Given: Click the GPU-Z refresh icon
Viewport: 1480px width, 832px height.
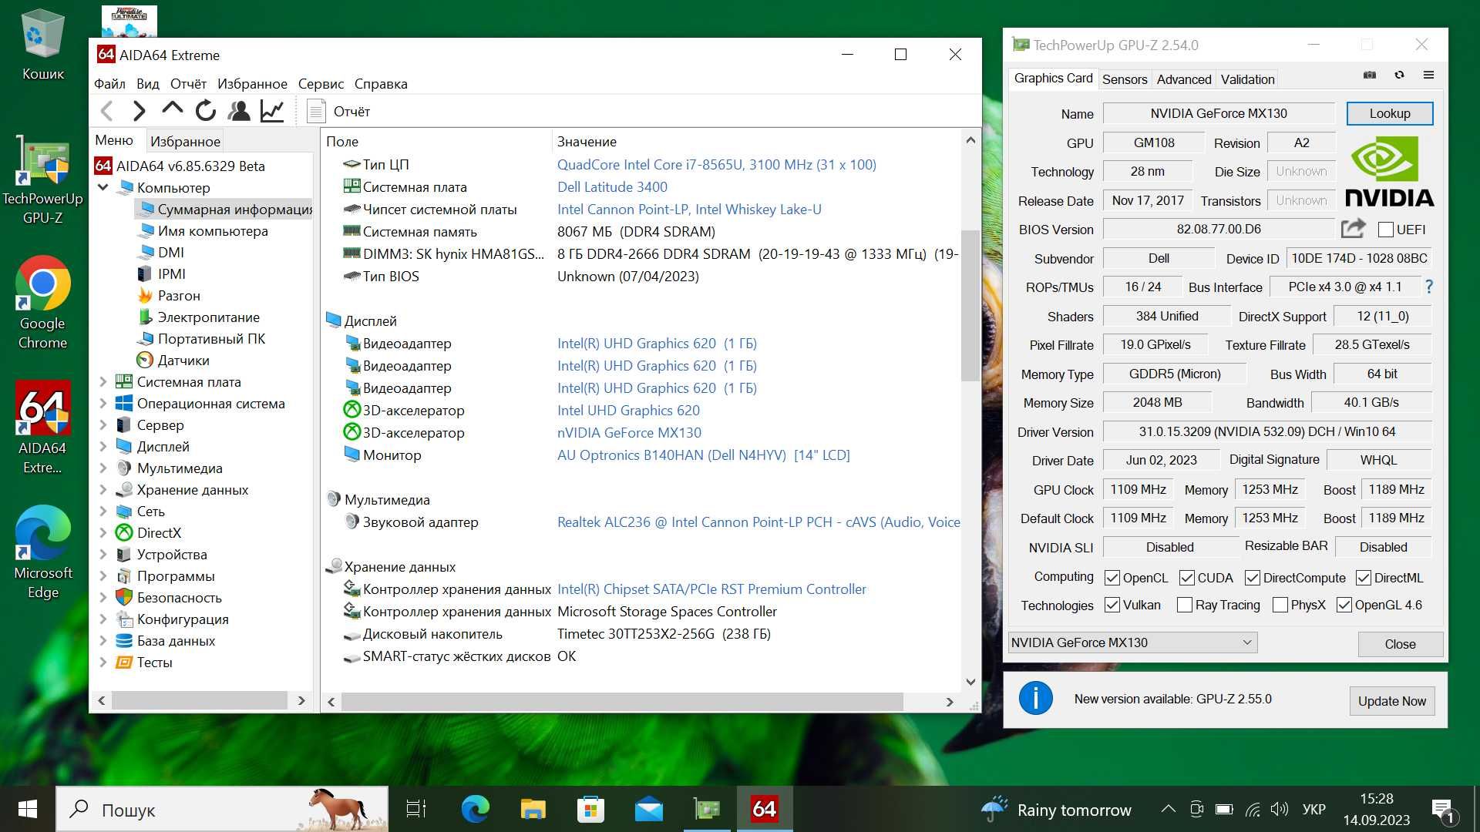Looking at the screenshot, I should click(x=1400, y=74).
